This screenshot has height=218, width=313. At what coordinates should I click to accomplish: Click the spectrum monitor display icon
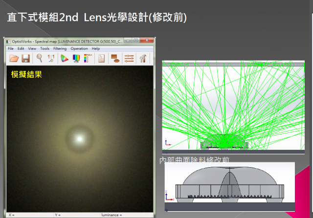(76, 59)
